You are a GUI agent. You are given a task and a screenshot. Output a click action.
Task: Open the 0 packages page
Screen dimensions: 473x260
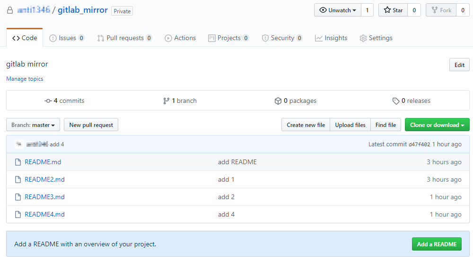296,101
